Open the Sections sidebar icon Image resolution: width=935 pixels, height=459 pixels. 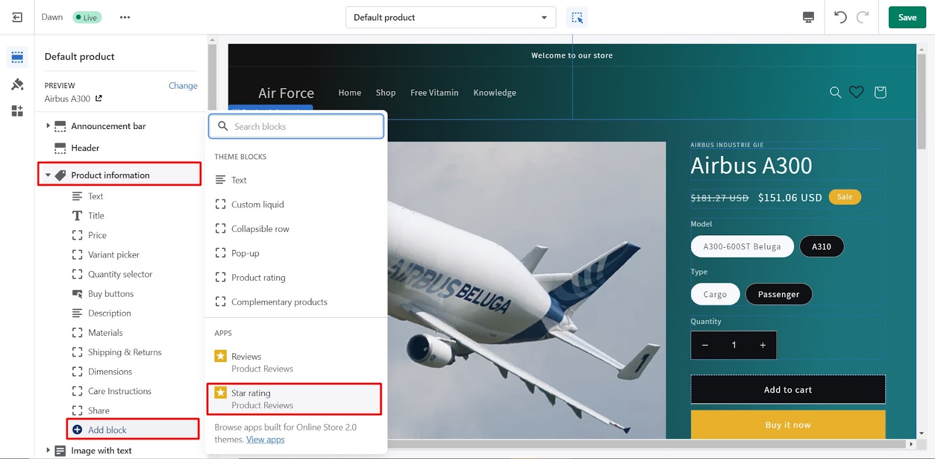(x=17, y=57)
